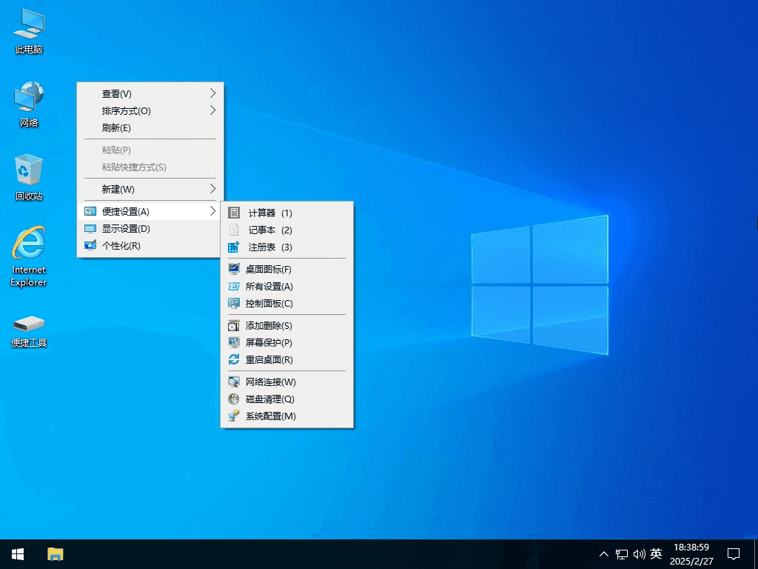Select 刷新(E) from the context menu
758x569 pixels.
148,127
